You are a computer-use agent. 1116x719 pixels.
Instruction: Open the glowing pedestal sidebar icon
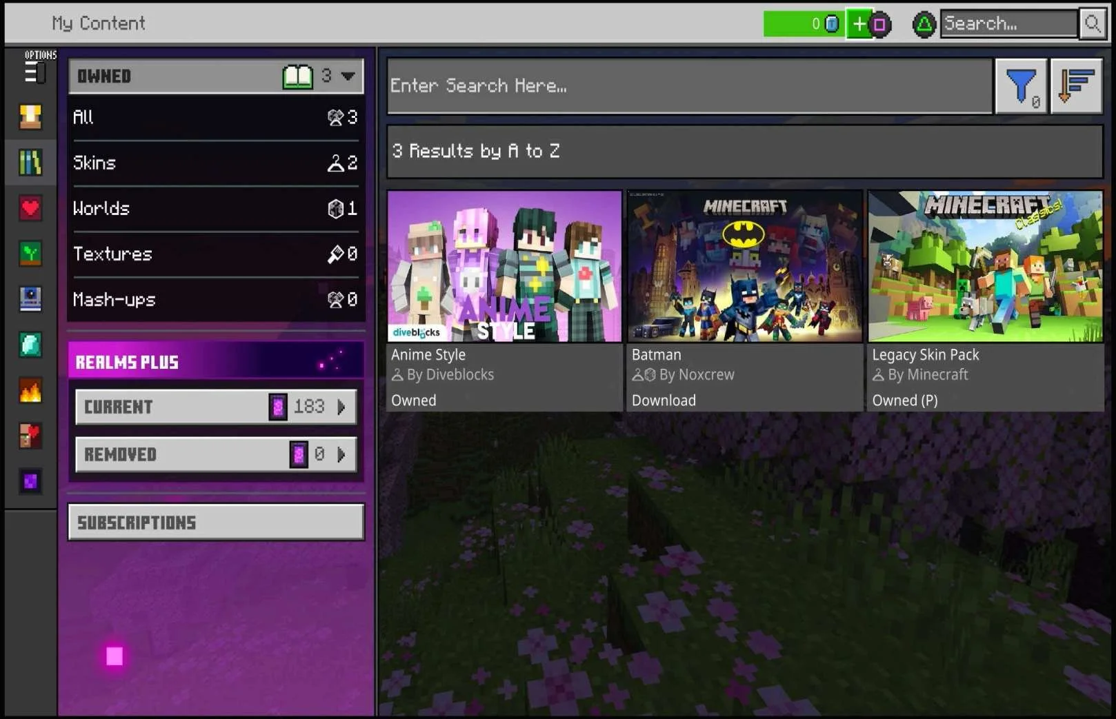coord(30,117)
